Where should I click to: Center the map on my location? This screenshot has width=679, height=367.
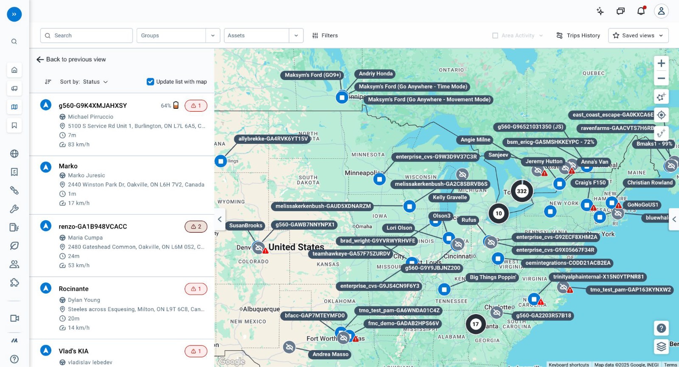(x=661, y=115)
